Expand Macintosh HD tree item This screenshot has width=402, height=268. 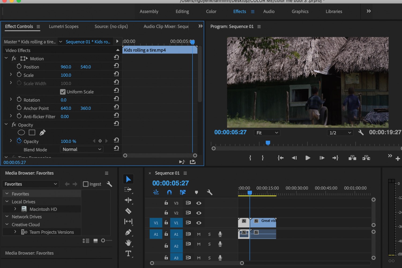point(15,209)
